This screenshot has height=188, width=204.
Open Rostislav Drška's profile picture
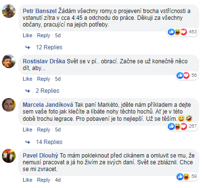pyautogui.click(x=9, y=61)
